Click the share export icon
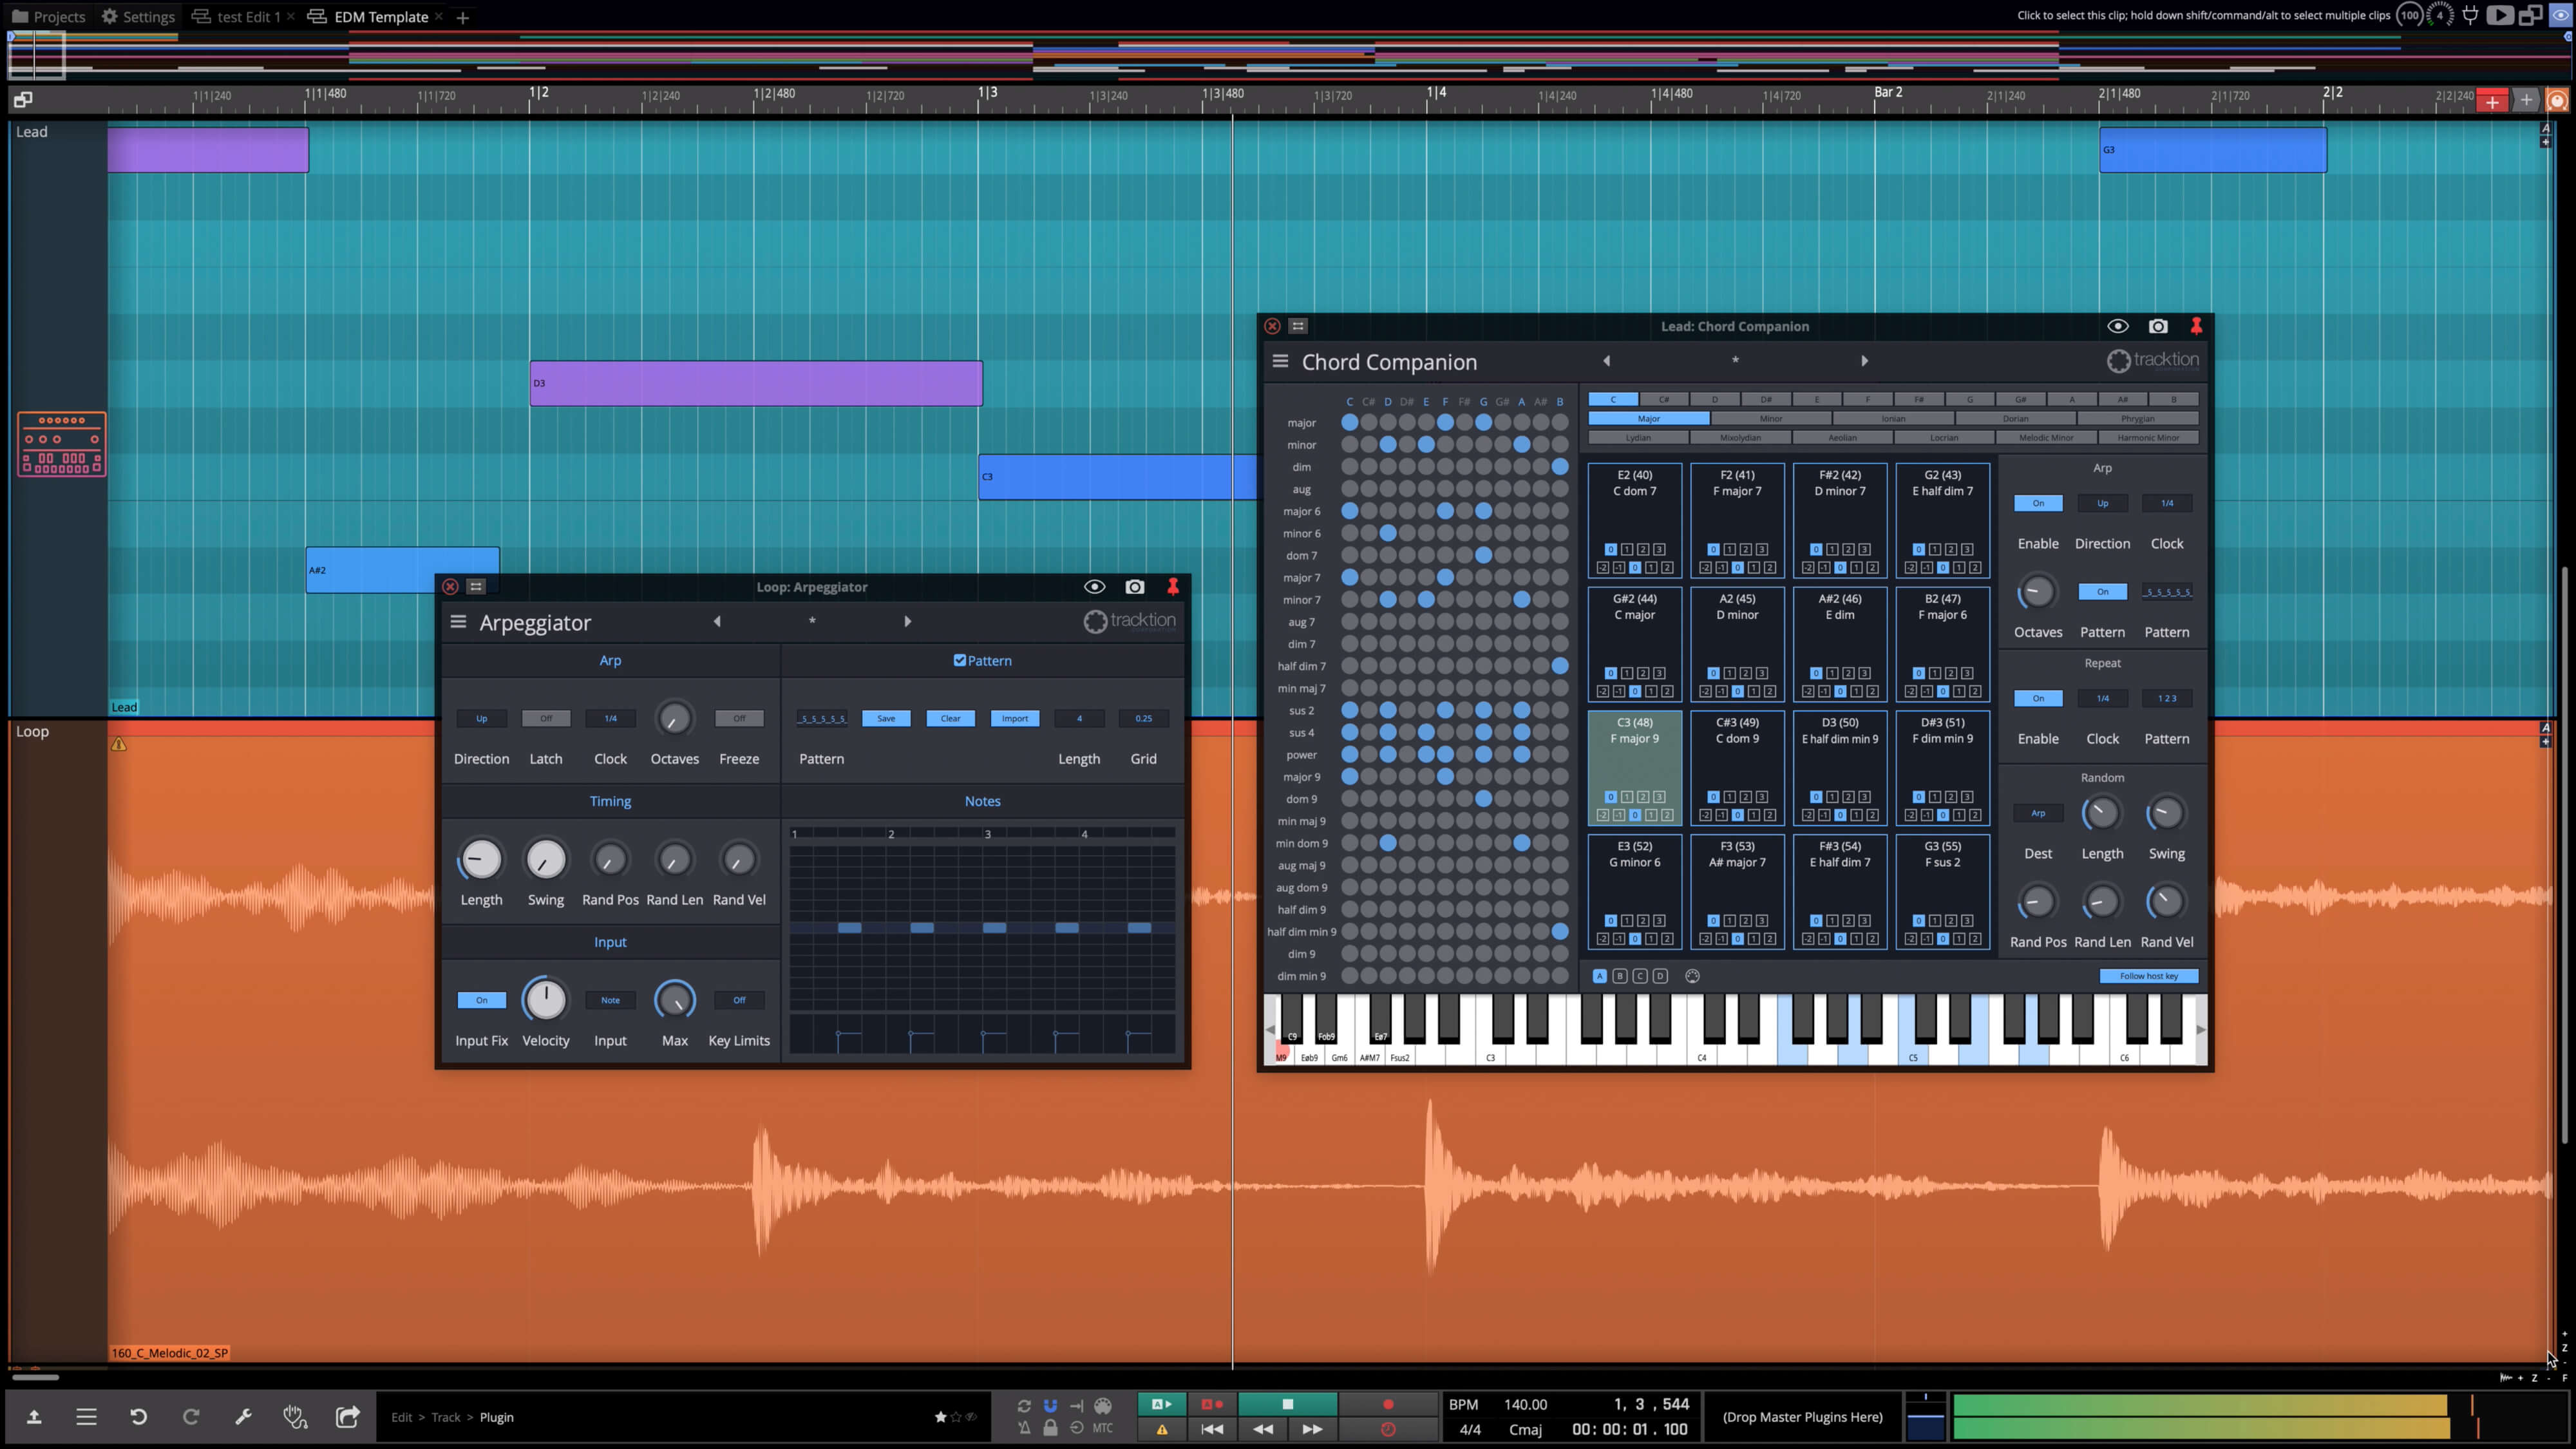 (347, 1416)
